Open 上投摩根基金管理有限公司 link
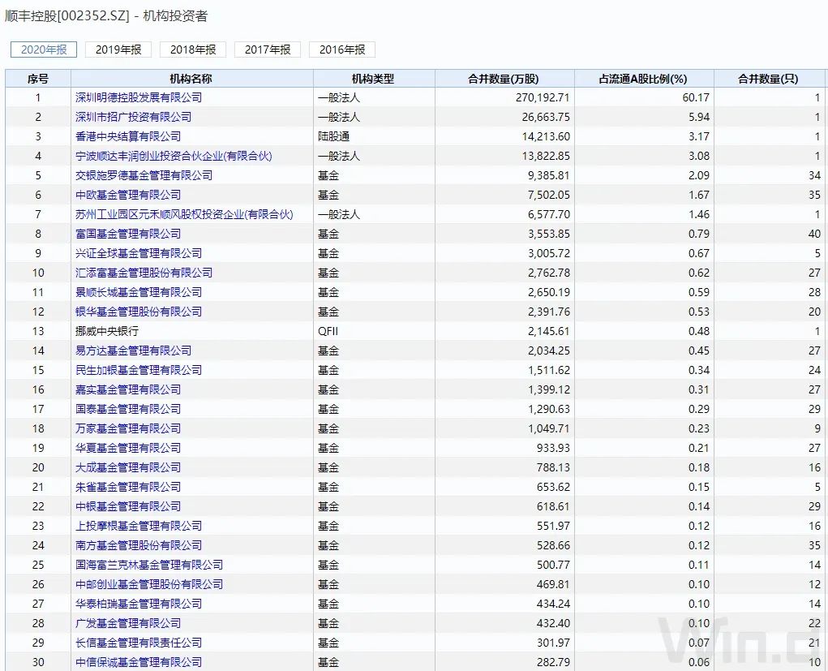 click(139, 526)
